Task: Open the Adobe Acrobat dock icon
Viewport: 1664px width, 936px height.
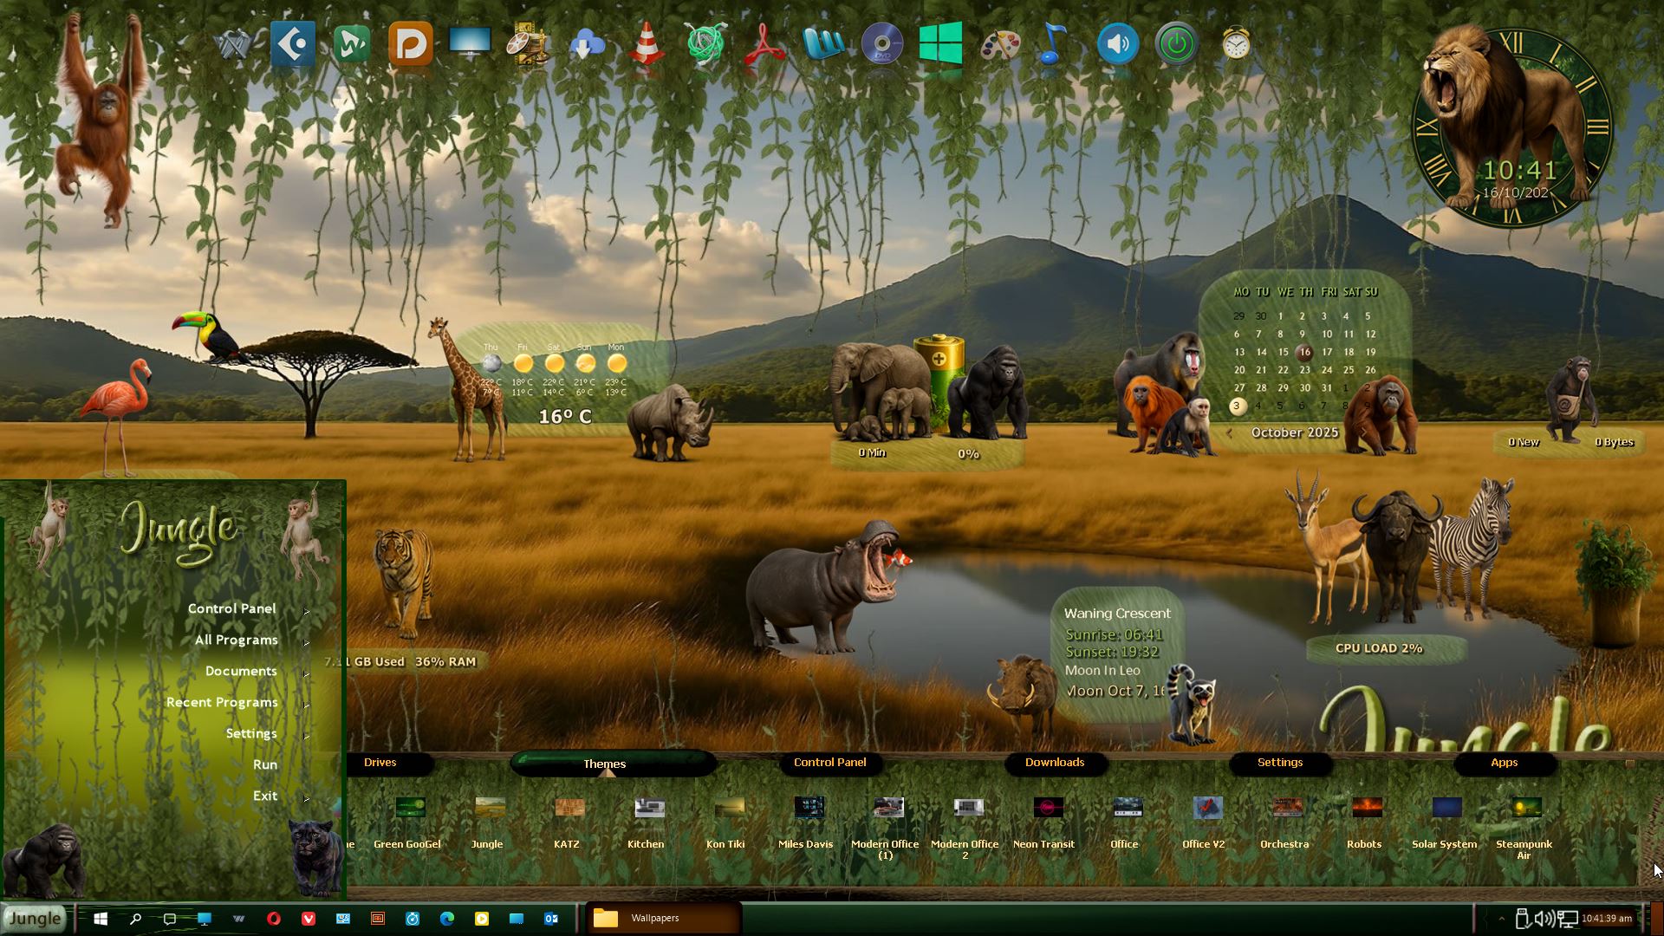Action: [x=764, y=43]
